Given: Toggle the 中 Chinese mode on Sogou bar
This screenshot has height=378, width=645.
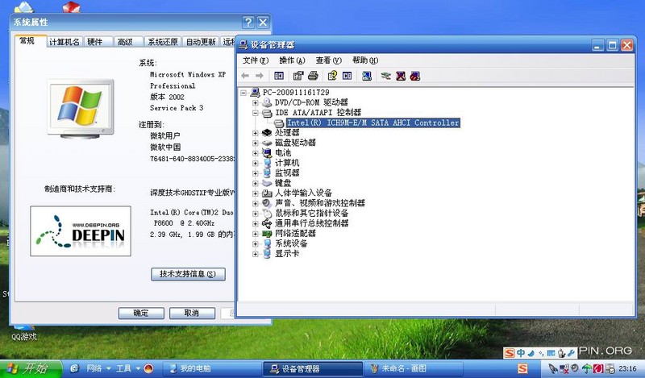Looking at the screenshot, I should [x=521, y=353].
